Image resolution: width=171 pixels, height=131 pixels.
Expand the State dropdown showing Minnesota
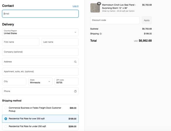[40, 81]
